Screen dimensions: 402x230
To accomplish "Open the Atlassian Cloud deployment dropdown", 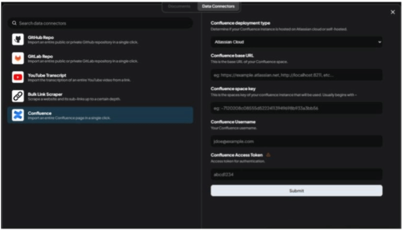I will 296,42.
